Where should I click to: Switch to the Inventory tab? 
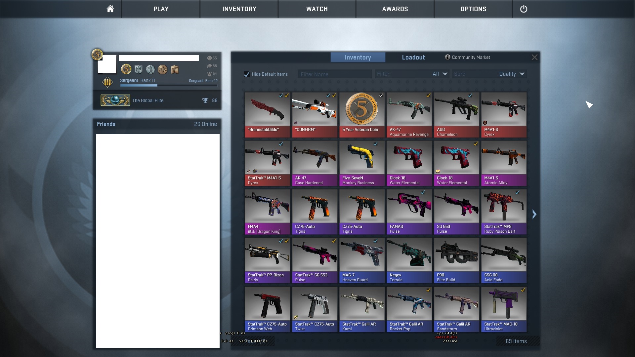[358, 57]
